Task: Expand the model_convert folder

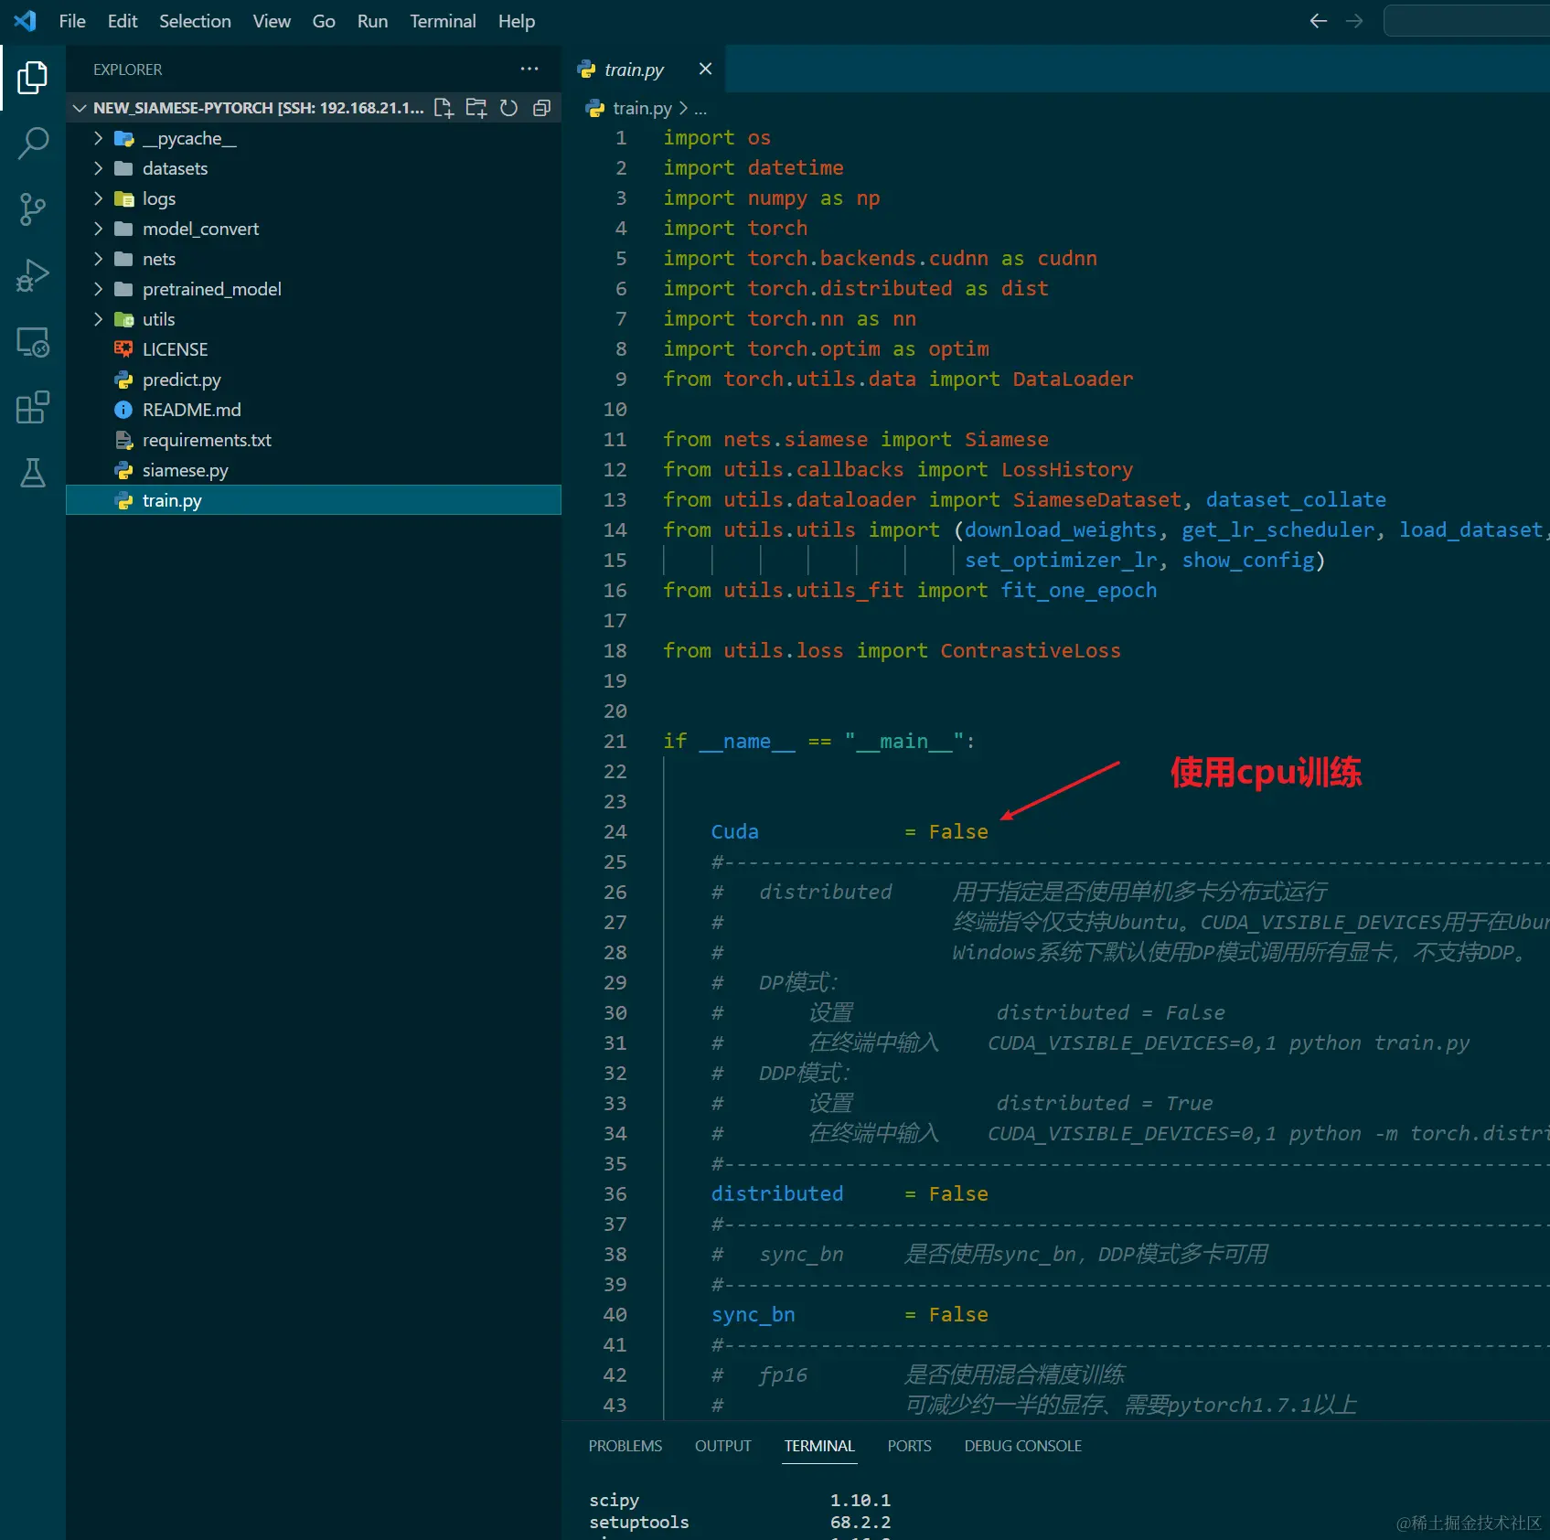Action: [99, 229]
